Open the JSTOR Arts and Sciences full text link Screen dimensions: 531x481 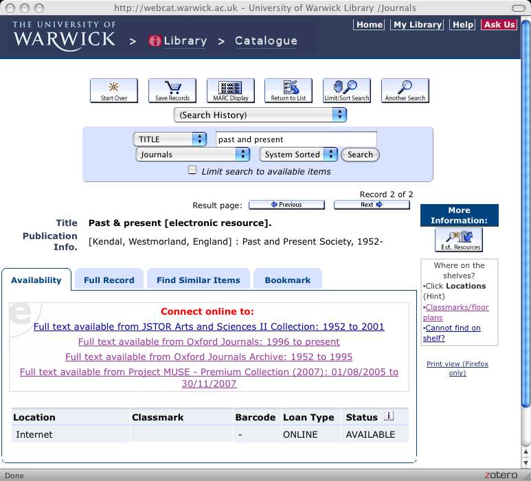click(x=209, y=327)
